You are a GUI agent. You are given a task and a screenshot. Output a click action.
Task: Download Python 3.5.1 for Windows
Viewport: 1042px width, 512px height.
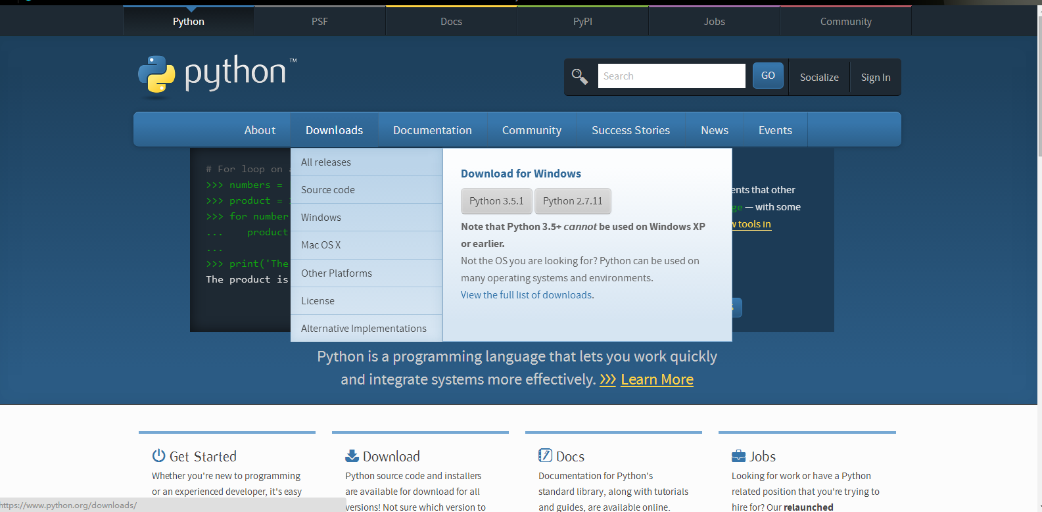pos(496,201)
